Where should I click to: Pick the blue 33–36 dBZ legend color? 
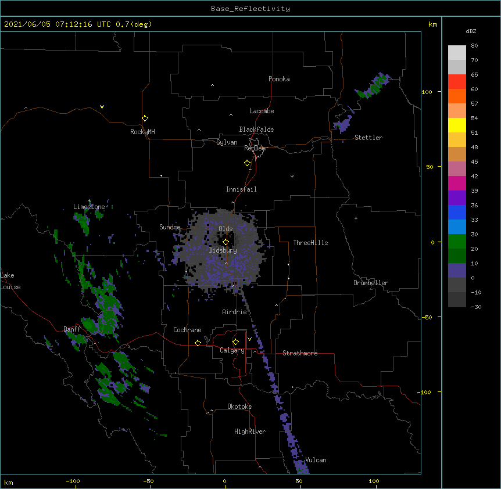(x=457, y=212)
